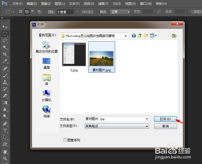Expand the 文件名 filename dropdown arrow

point(147,119)
